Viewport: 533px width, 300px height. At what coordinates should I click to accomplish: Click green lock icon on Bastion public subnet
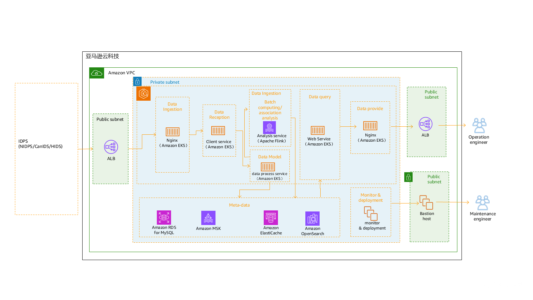[x=408, y=177]
